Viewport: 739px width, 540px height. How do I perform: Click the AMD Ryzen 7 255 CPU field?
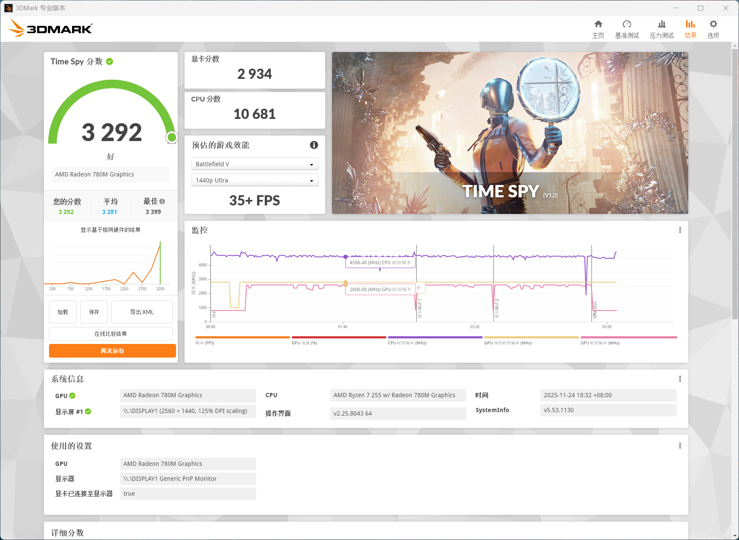point(398,395)
